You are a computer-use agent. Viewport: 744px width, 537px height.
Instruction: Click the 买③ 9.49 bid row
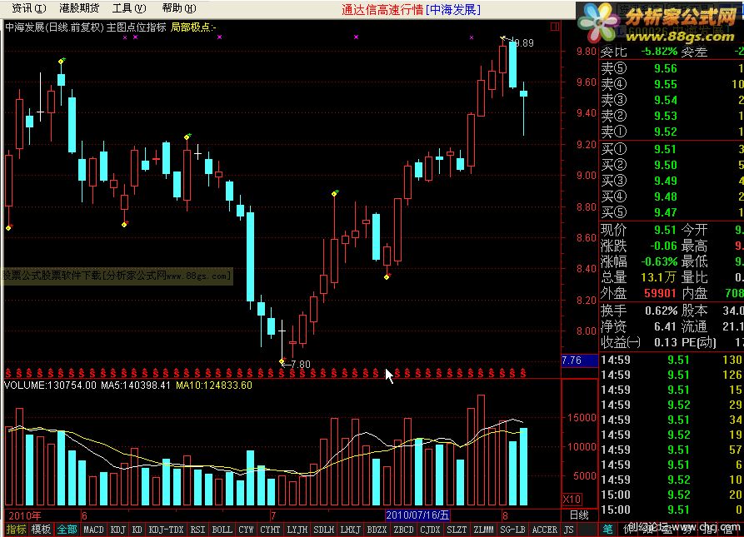672,181
